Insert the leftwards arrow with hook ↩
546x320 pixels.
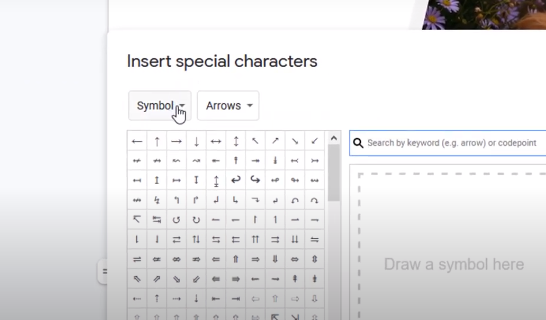point(236,180)
